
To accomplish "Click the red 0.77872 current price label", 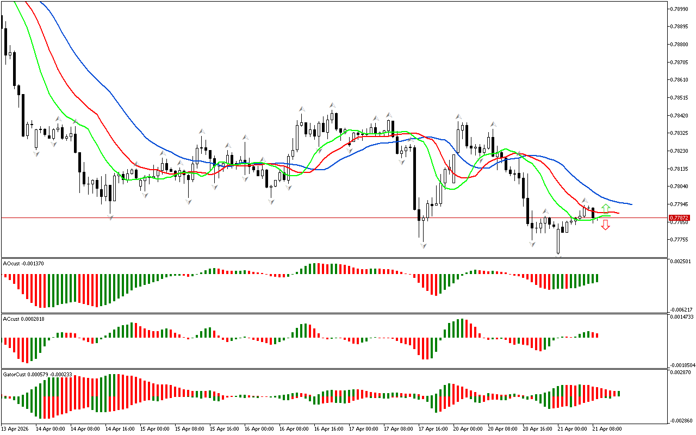I will (x=680, y=217).
